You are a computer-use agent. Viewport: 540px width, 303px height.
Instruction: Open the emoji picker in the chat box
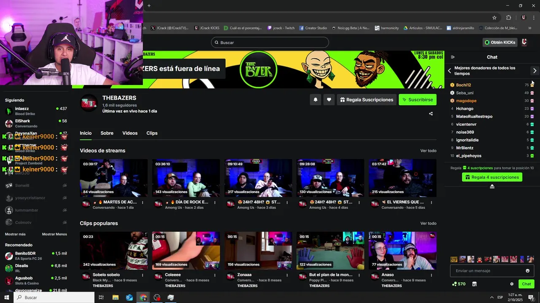tap(527, 271)
